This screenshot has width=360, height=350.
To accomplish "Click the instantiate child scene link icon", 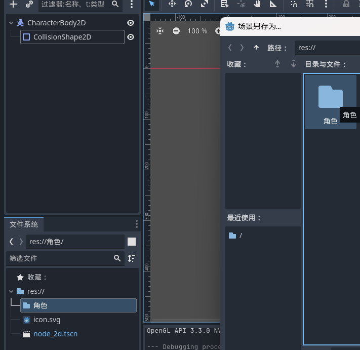I will pyautogui.click(x=29, y=5).
